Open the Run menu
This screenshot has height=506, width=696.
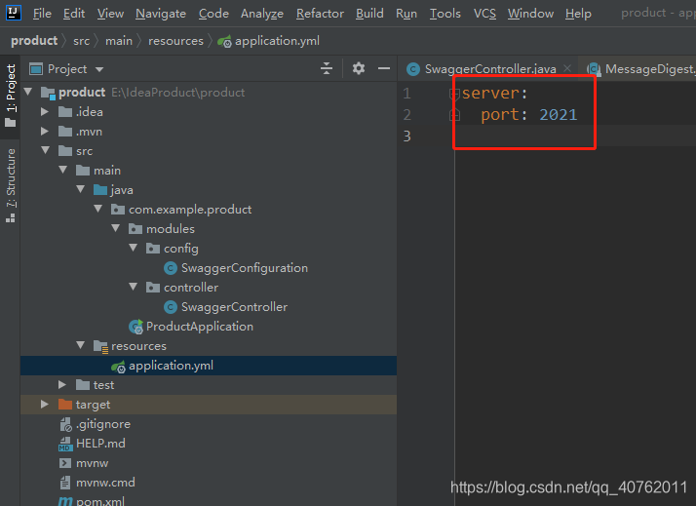point(406,14)
